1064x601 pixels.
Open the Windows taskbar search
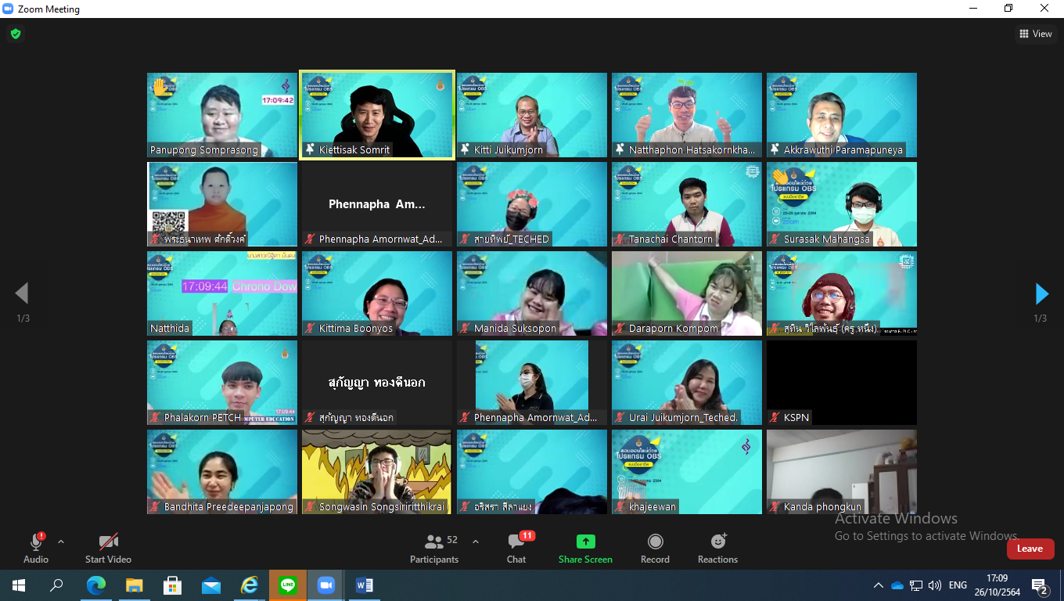56,585
